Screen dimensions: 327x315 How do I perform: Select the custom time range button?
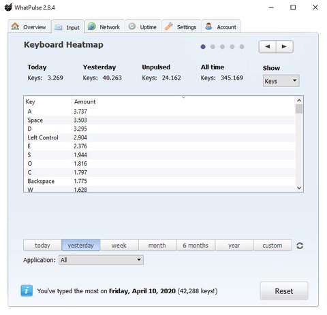pyautogui.click(x=272, y=246)
